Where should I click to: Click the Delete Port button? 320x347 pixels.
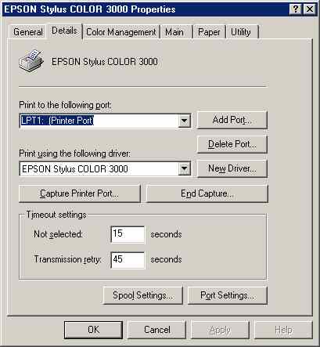point(232,144)
